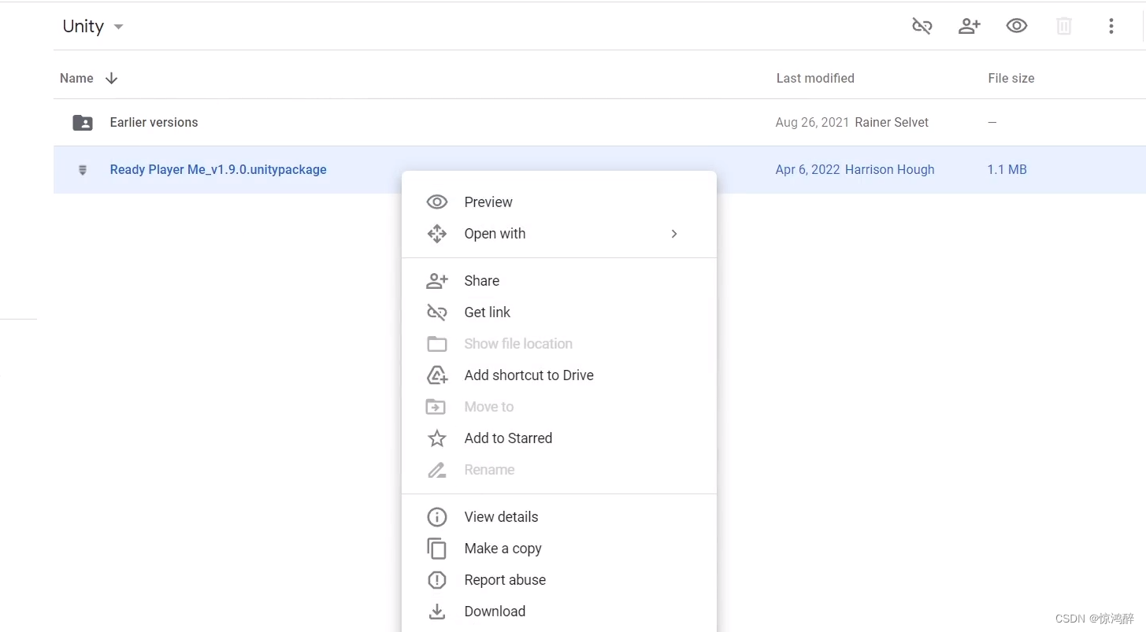Screen dimensions: 1146x632
Task: Expand the Unity folder dropdown arrow
Action: click(118, 27)
